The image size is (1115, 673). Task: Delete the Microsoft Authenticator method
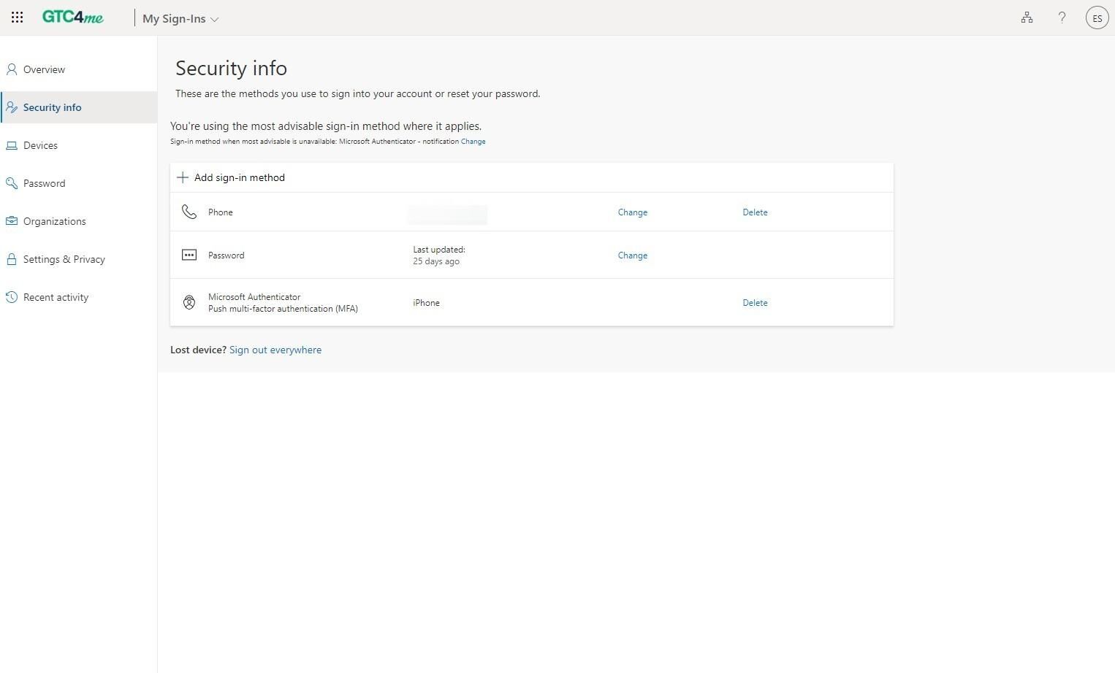point(755,303)
